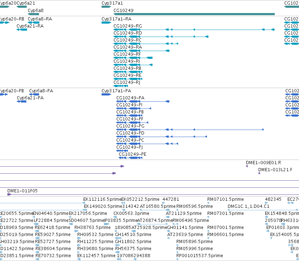This screenshot has width=299, height=261.
Task: Select the RP001015537.5prime EST label
Action: pos(200,256)
